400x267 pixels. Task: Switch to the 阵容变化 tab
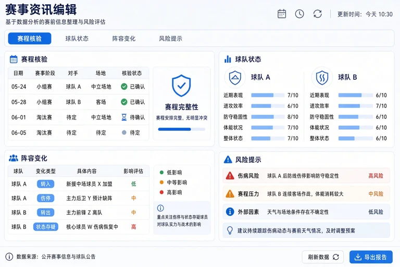click(x=124, y=39)
